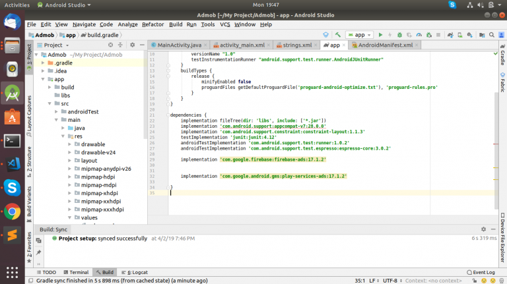Click the editor vertical scrollbar
The image size is (507, 284).
pos(496,150)
